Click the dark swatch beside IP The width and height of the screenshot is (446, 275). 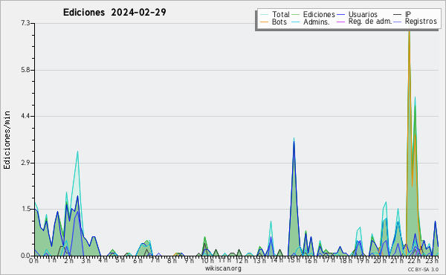pos(398,15)
